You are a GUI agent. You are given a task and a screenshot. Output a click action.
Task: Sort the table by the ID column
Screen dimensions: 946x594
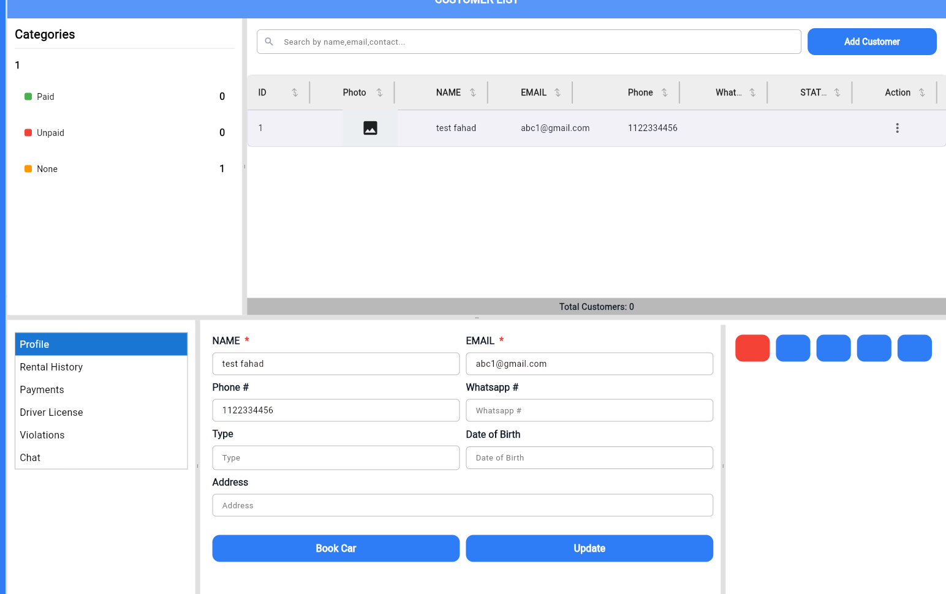tap(295, 92)
